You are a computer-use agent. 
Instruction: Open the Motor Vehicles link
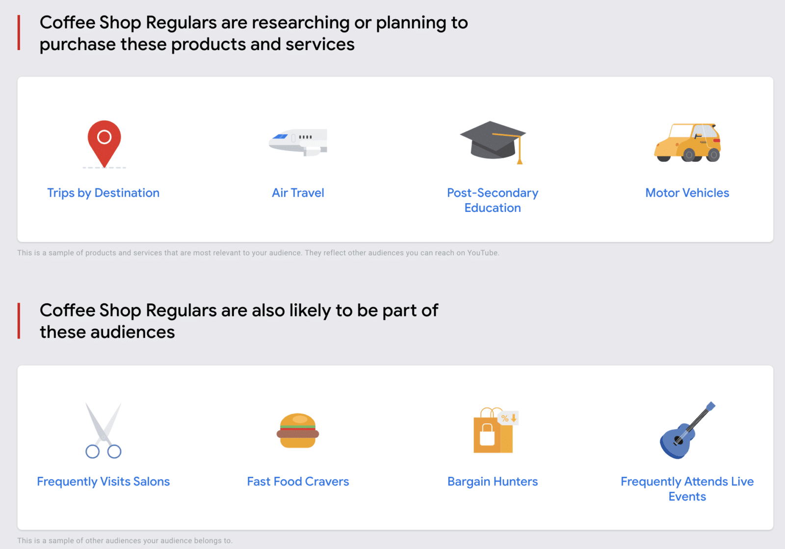point(687,193)
